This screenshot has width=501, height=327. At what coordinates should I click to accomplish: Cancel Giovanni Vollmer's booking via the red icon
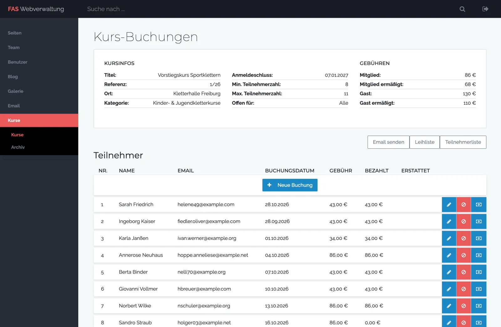pyautogui.click(x=464, y=289)
